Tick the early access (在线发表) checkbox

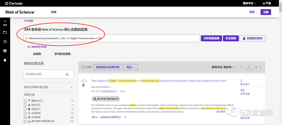25,113
